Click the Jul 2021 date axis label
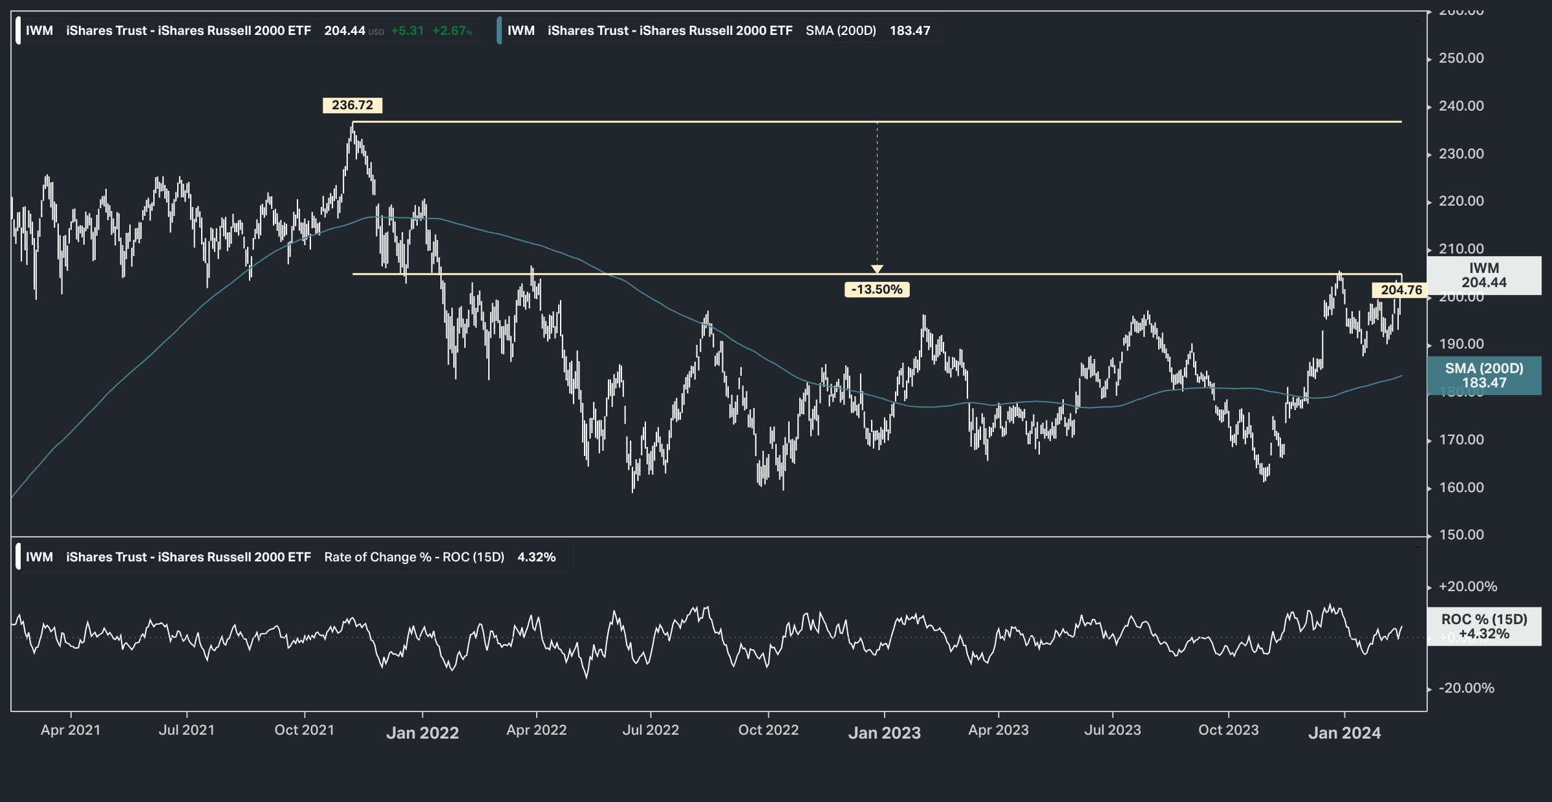Image resolution: width=1552 pixels, height=802 pixels. click(186, 730)
